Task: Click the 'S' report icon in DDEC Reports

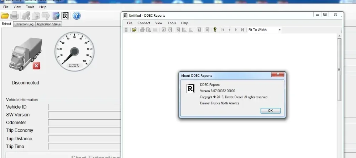Action: click(178, 30)
